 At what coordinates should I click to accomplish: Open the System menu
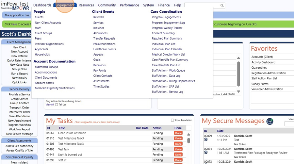149,5
